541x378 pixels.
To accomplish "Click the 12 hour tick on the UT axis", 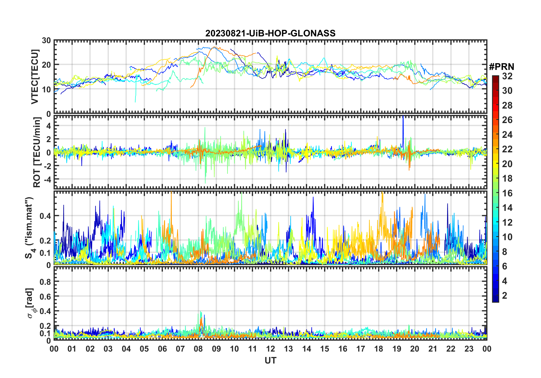I will 270,349.
